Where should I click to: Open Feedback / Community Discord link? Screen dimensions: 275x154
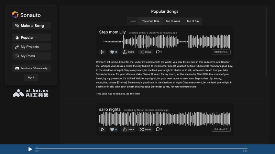31,68
